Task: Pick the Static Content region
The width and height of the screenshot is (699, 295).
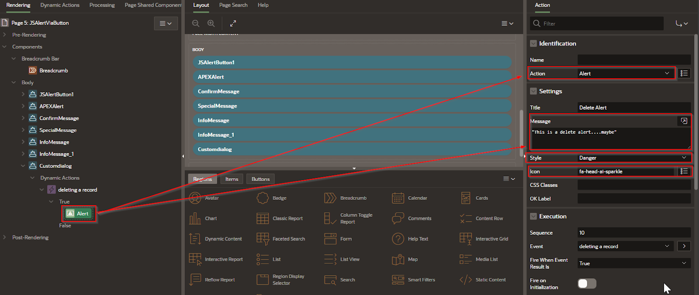Action: point(483,280)
